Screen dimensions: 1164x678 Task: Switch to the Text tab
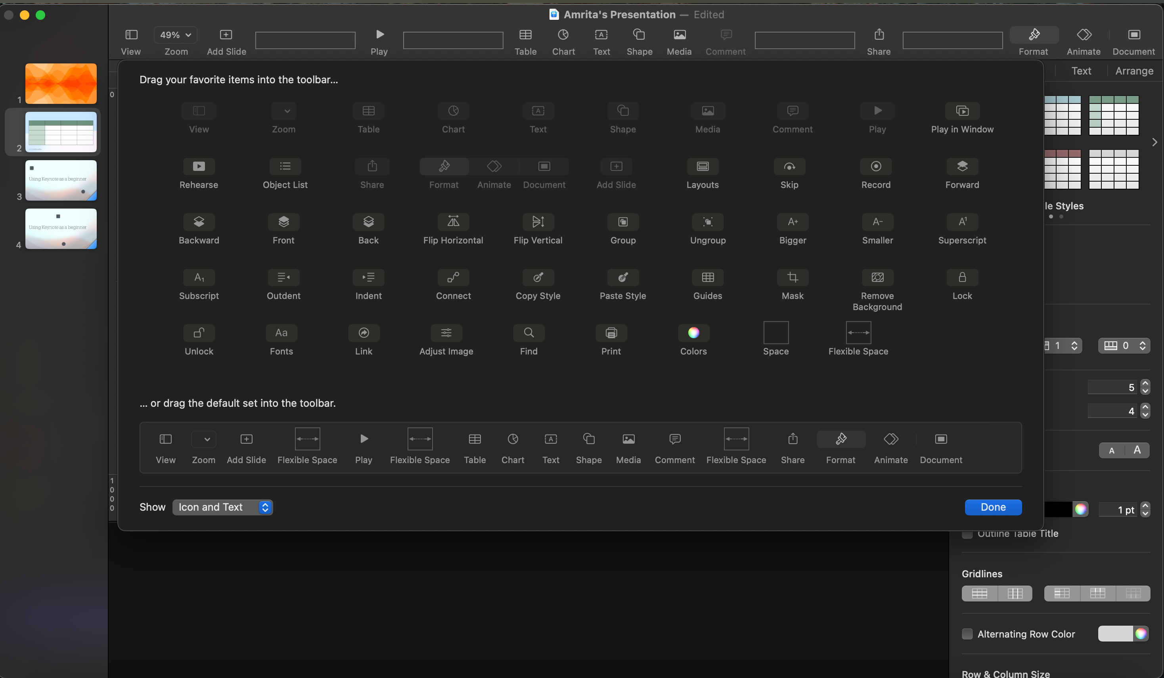coord(1081,71)
